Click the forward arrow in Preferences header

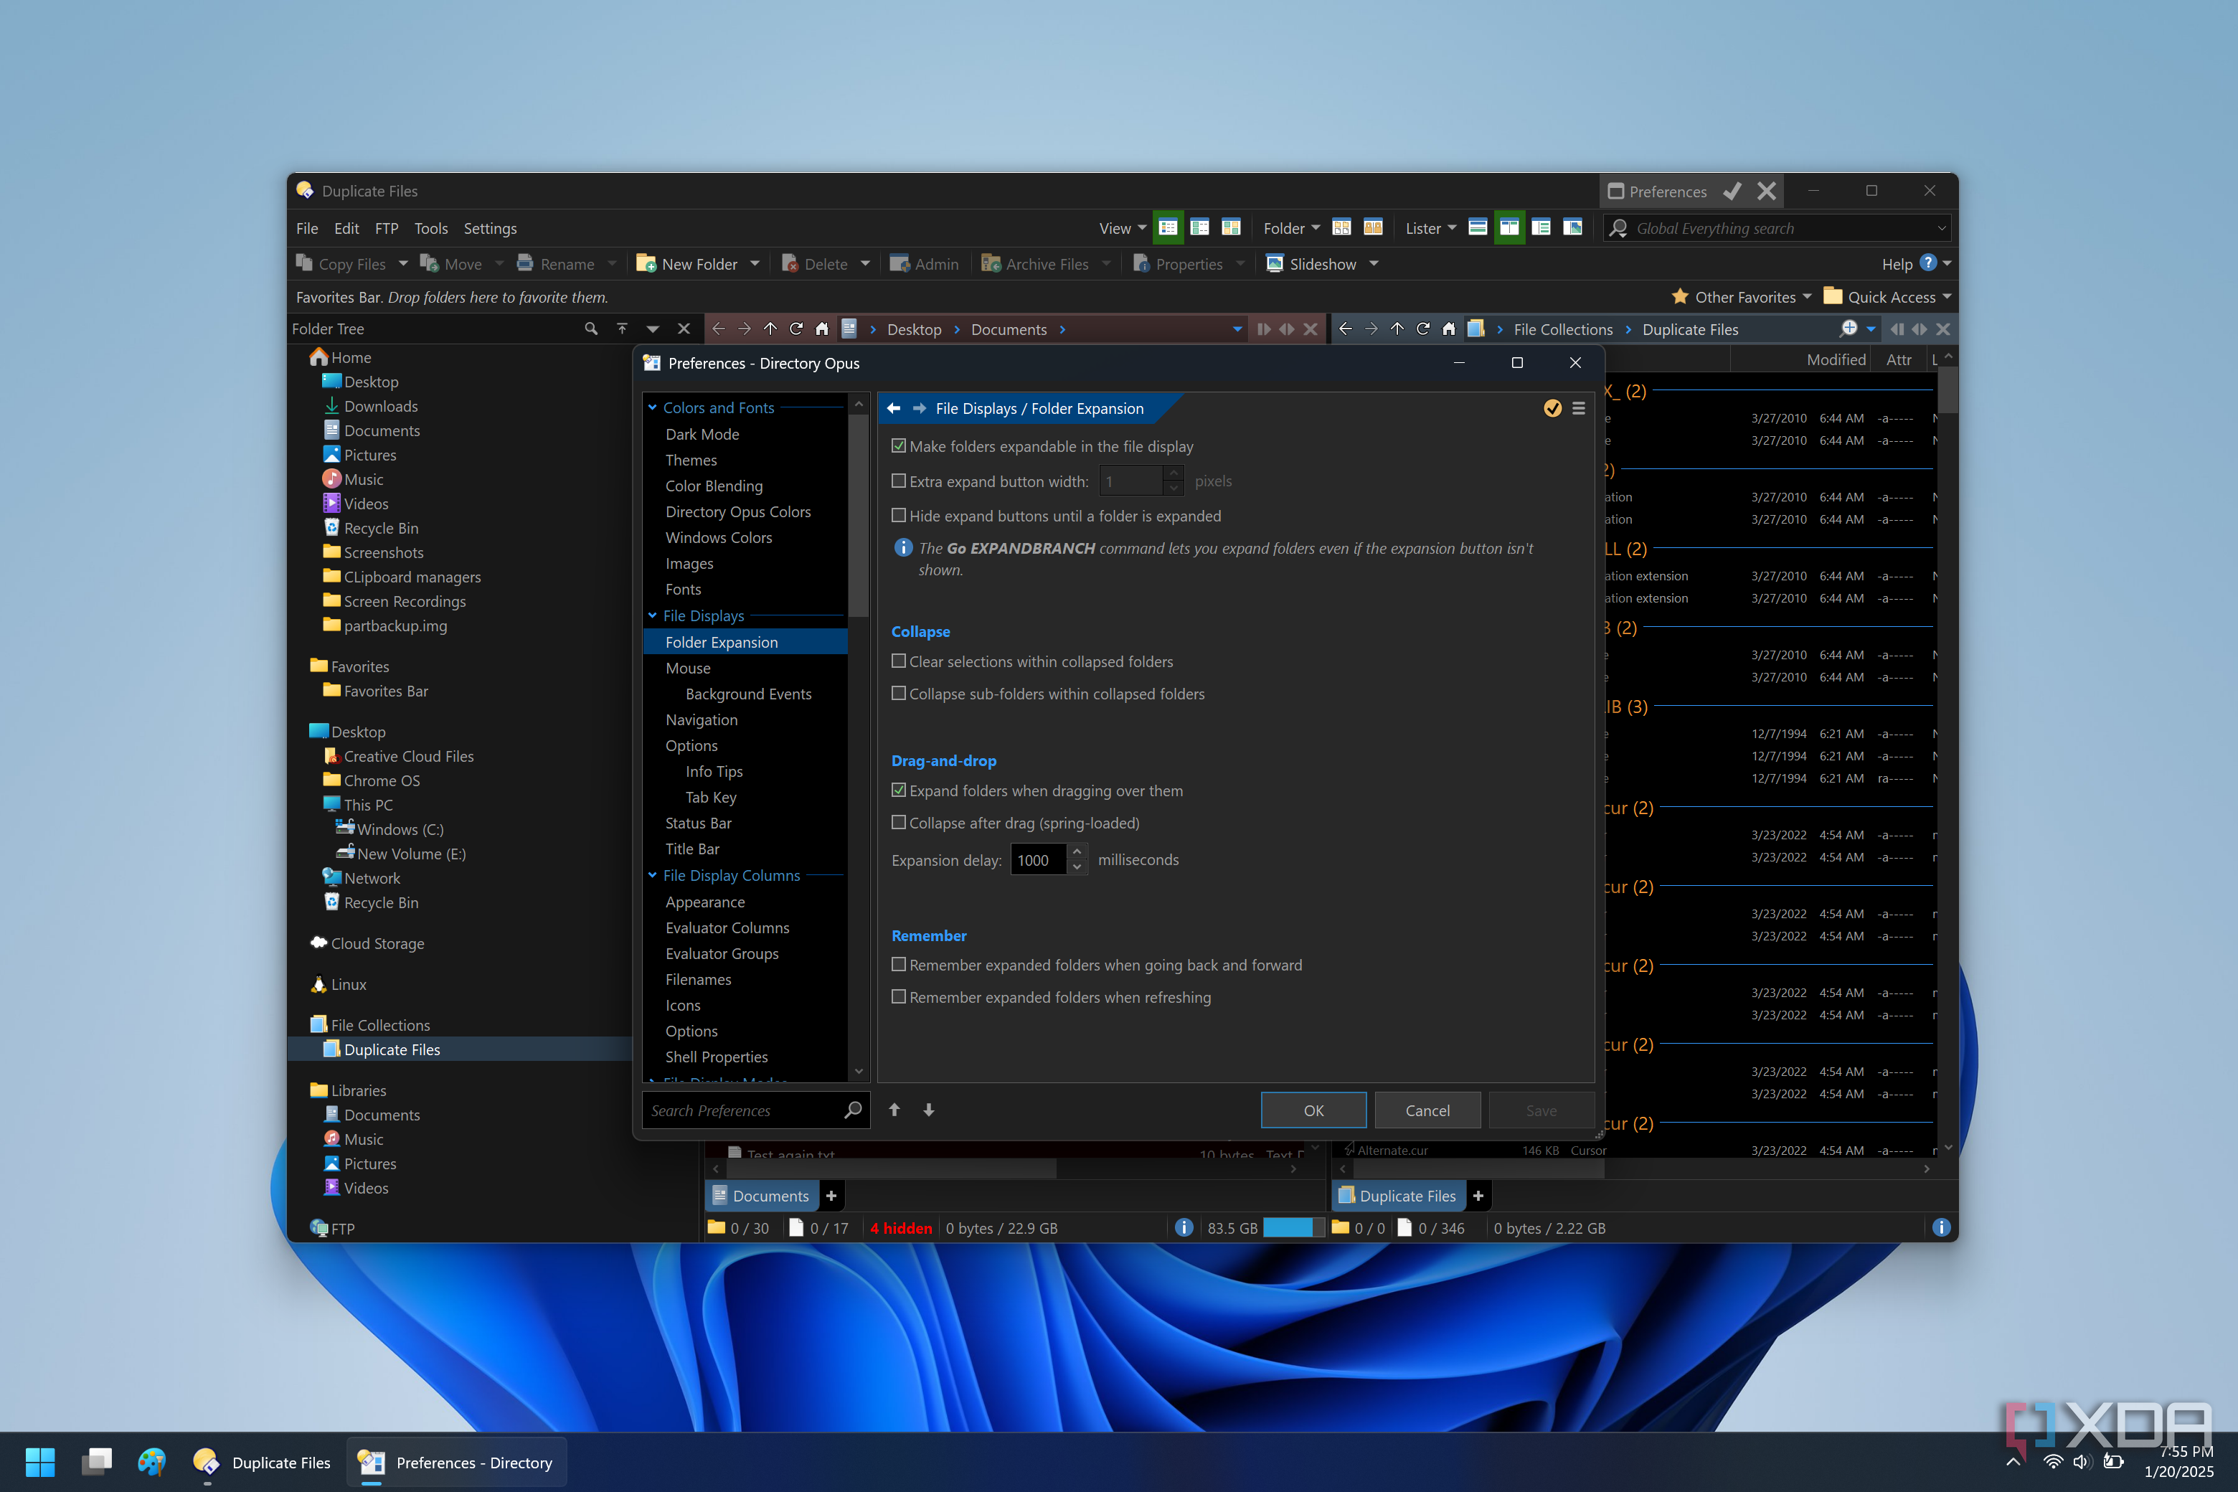[x=919, y=408]
